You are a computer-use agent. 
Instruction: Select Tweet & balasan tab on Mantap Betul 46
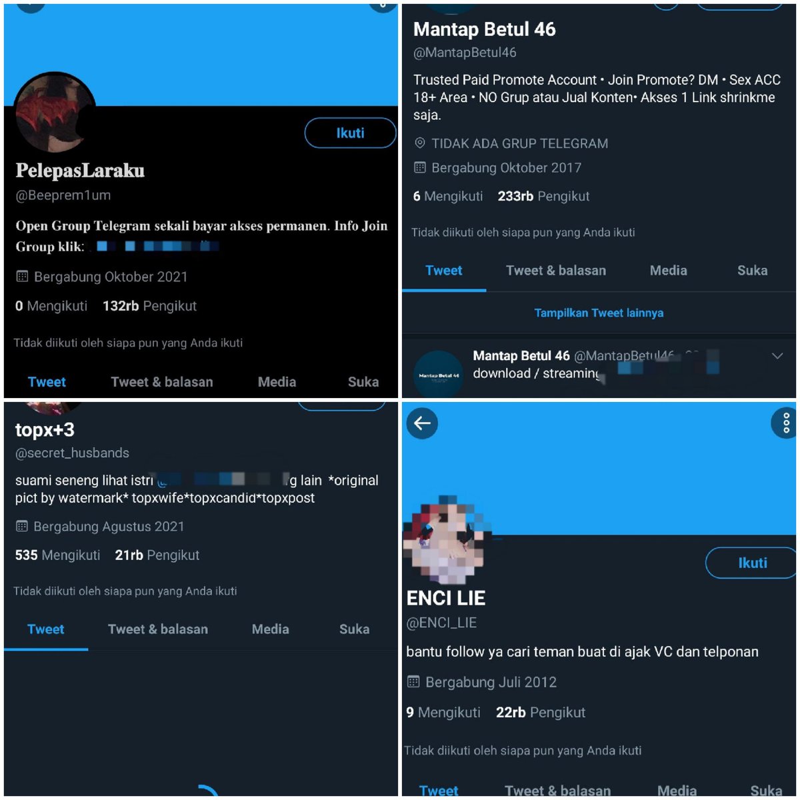point(556,271)
